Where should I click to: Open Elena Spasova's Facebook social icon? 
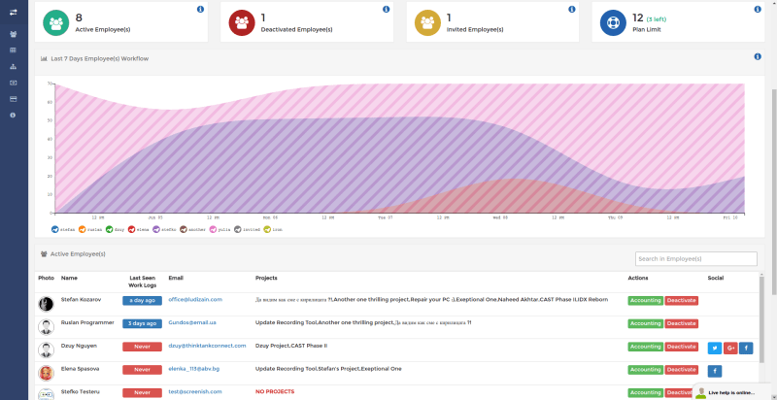715,371
